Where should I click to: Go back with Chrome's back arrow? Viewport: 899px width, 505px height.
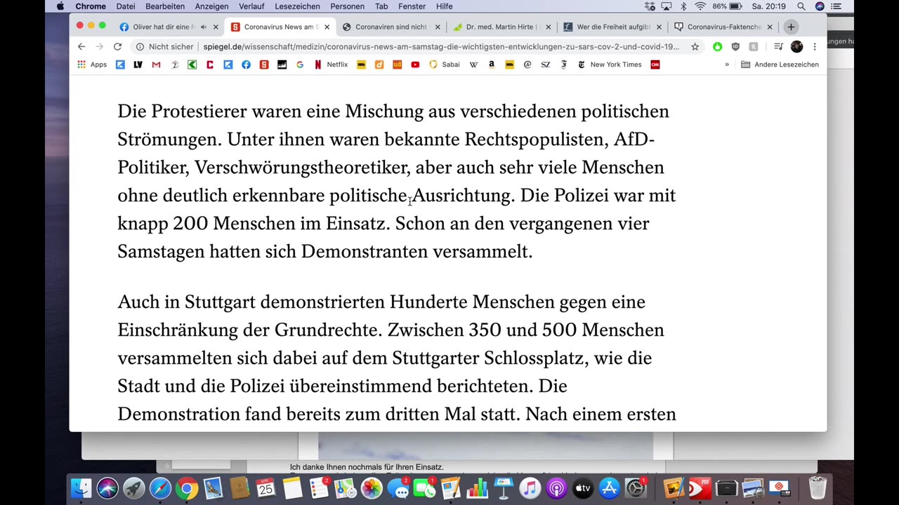(x=81, y=47)
